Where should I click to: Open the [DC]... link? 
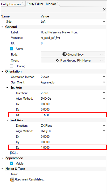(14, 153)
